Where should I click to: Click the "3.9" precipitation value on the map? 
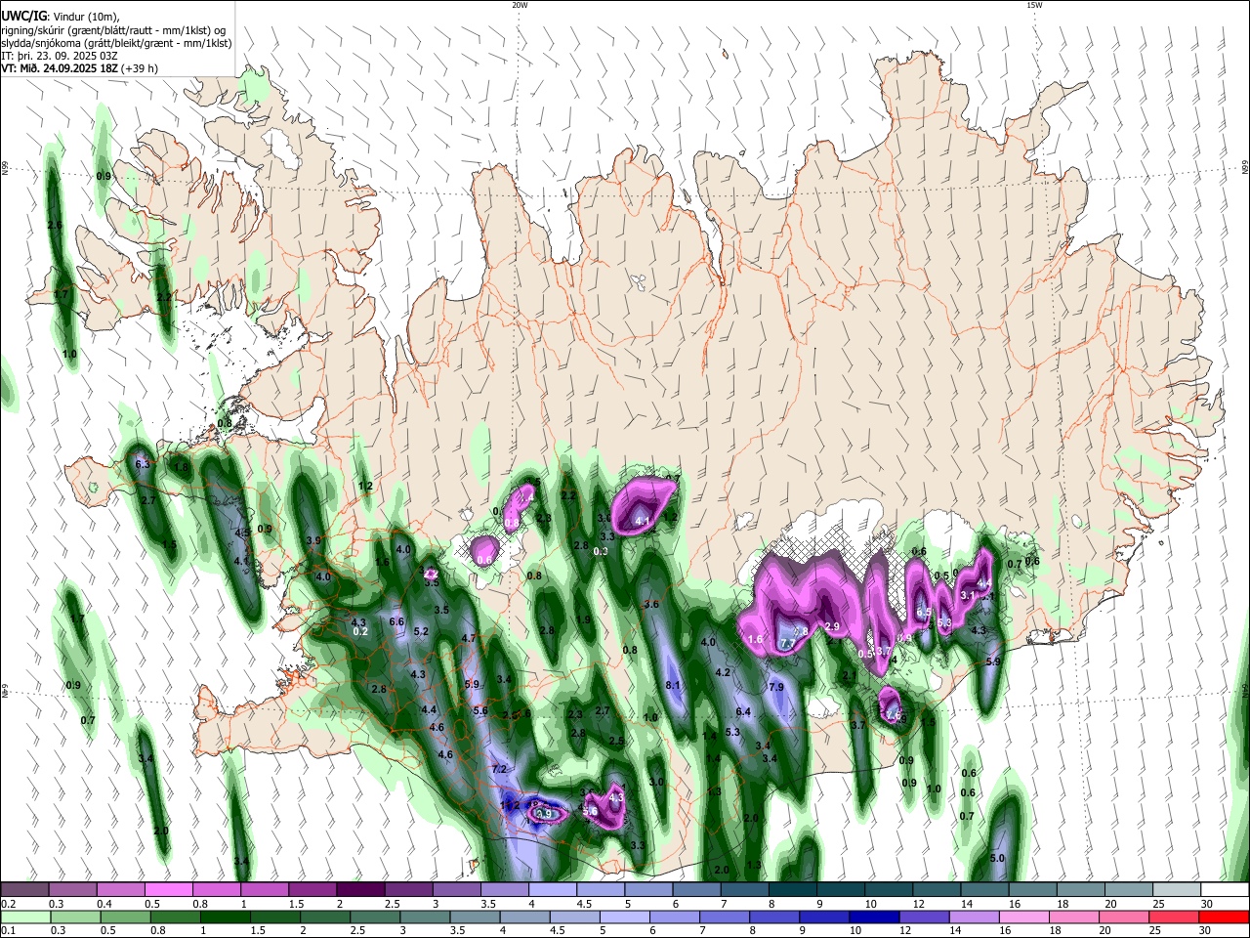[313, 540]
